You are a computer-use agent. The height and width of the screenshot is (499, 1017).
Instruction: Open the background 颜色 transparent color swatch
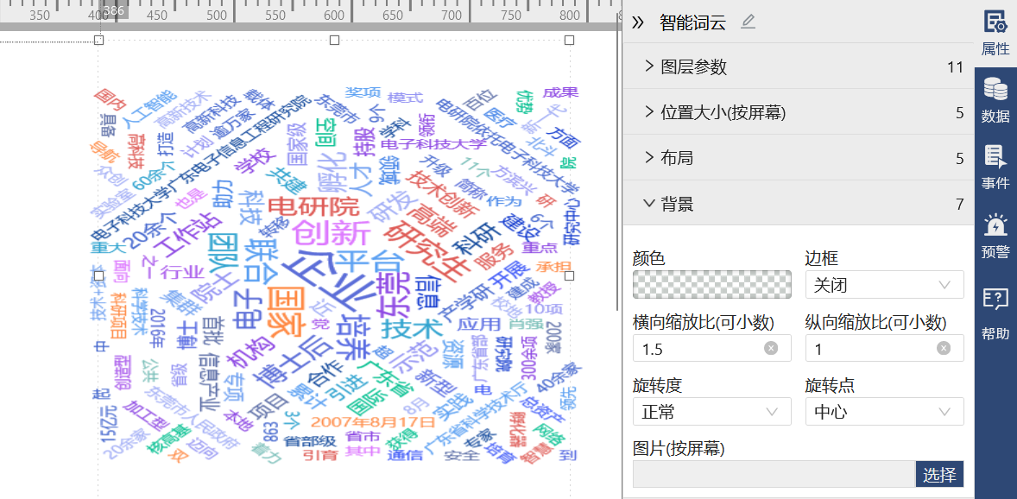click(712, 285)
